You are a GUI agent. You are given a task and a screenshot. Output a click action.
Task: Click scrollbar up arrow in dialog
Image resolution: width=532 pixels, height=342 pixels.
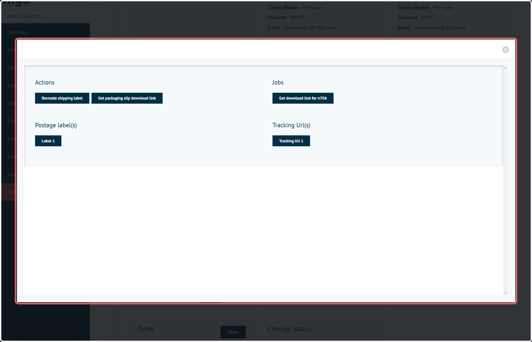505,68
